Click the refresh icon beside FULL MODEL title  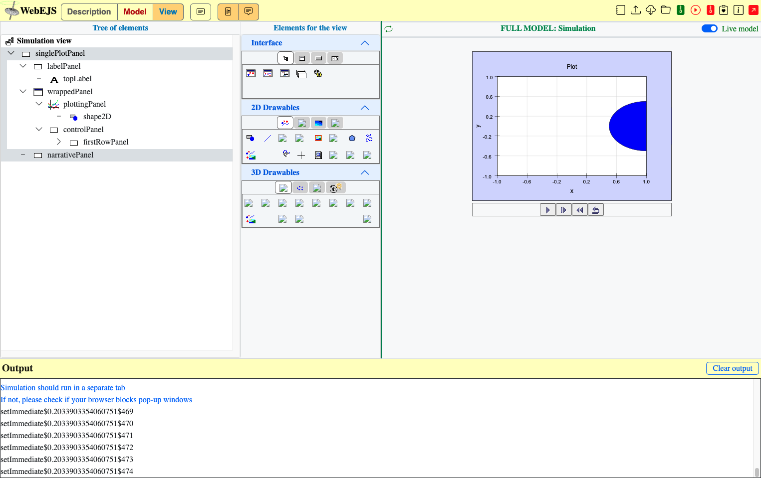coord(389,29)
